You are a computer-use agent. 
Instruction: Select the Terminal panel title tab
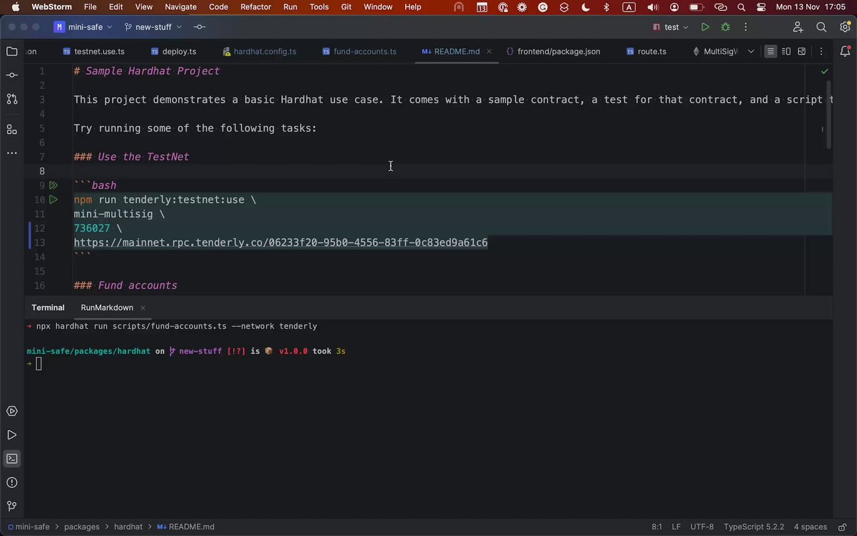click(x=48, y=308)
